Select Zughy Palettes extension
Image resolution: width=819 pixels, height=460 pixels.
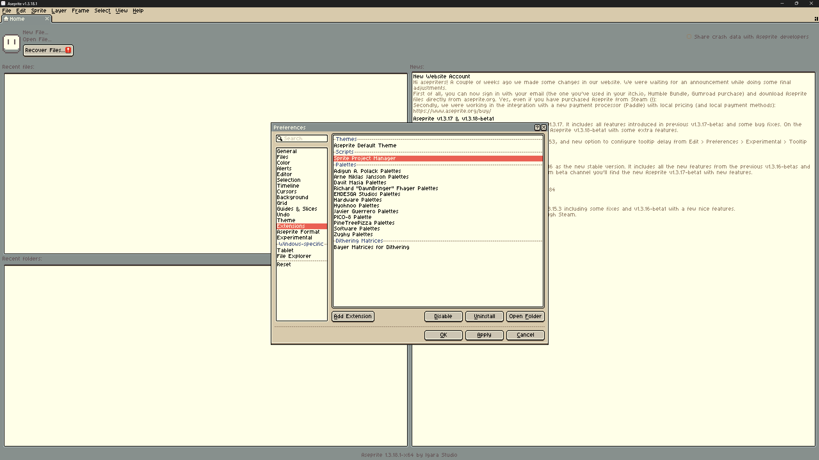tap(438, 234)
